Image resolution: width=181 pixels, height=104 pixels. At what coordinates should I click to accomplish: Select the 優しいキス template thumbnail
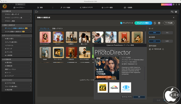click(x=85, y=37)
